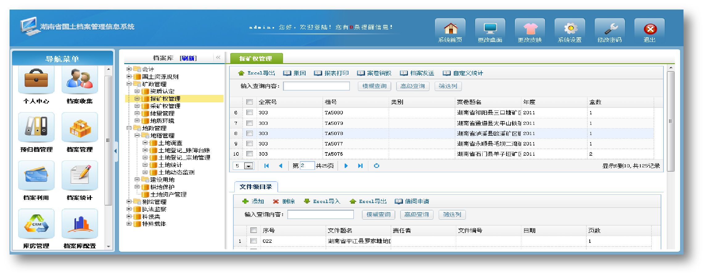
Task: Switch to the 文件级目录 tab
Action: (x=256, y=187)
